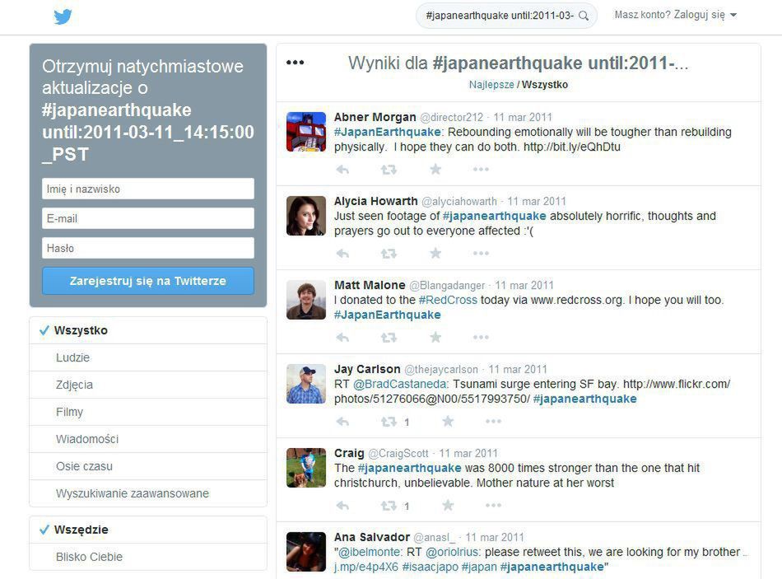This screenshot has height=579, width=782.
Task: Filter results by Osie czasu
Action: click(148, 466)
